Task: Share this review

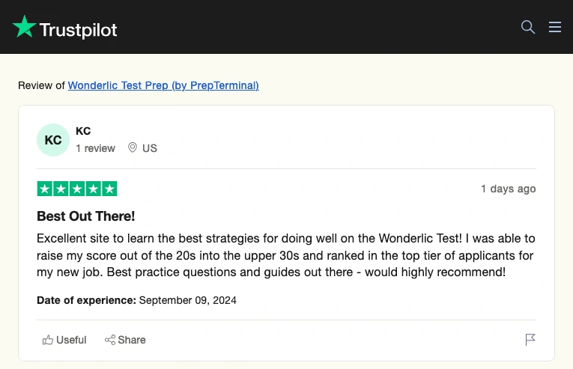Action: coord(125,340)
